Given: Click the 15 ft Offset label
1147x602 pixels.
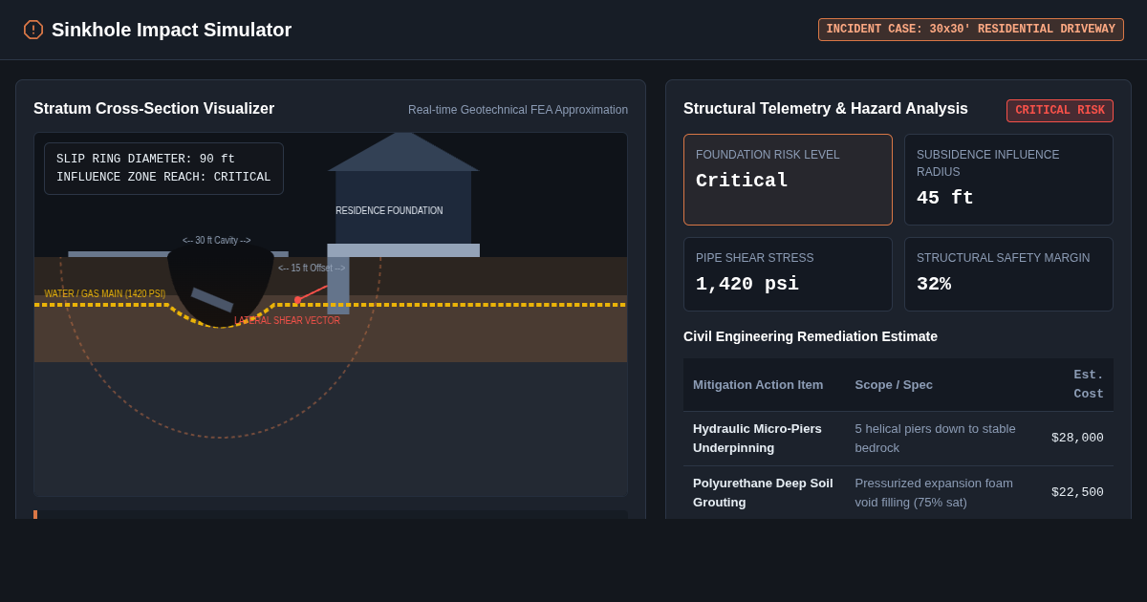Looking at the screenshot, I should coord(312,269).
